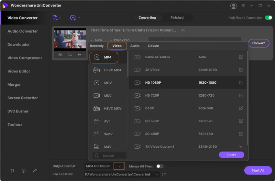This screenshot has height=181, width=275.
Task: Expand the File Location dropdown
Action: click(157, 174)
